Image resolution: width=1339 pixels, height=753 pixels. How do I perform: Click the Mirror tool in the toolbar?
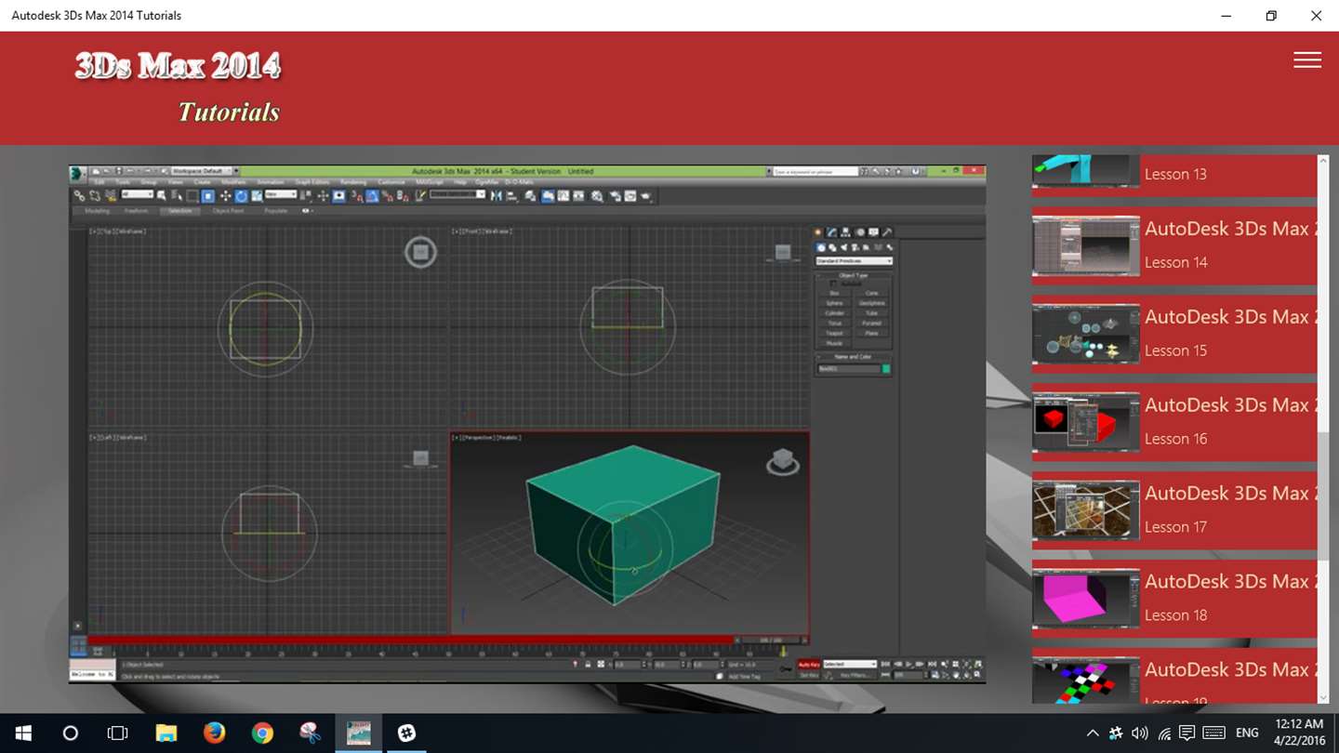click(497, 196)
